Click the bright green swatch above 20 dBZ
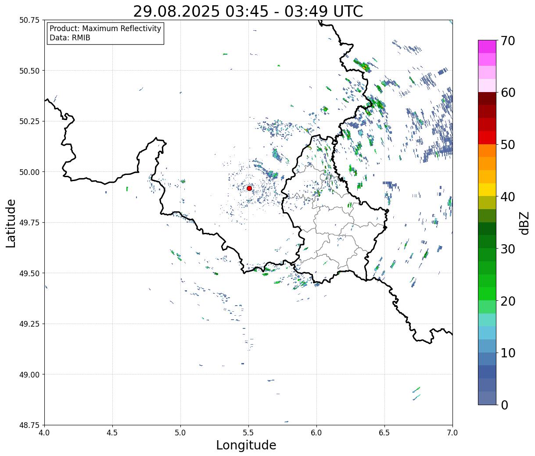 pyautogui.click(x=487, y=294)
